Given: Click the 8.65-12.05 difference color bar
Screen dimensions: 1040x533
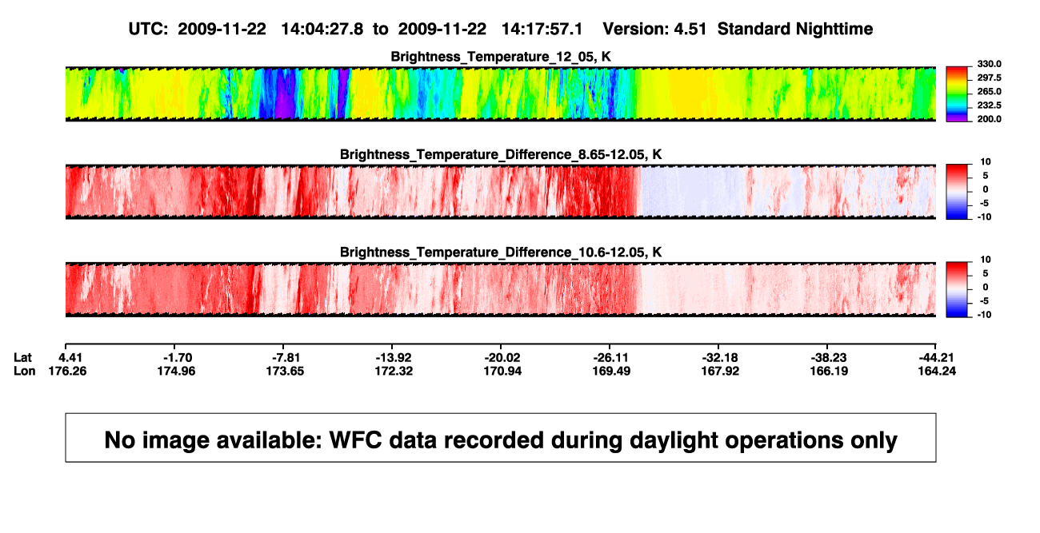Looking at the screenshot, I should (x=957, y=191).
